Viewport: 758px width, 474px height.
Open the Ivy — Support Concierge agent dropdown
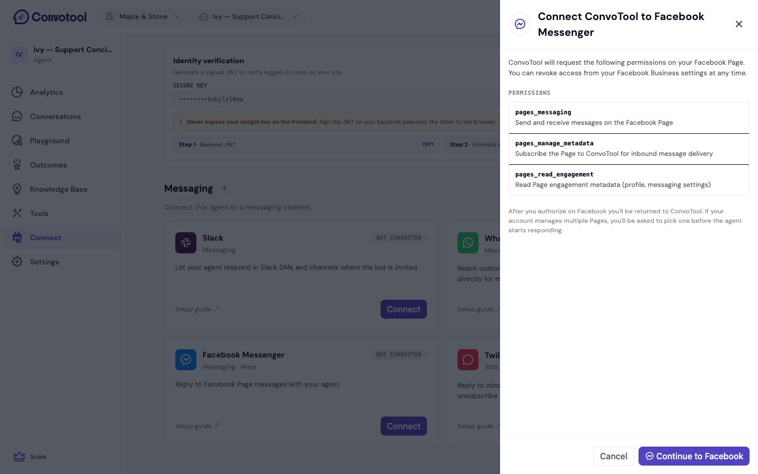249,16
